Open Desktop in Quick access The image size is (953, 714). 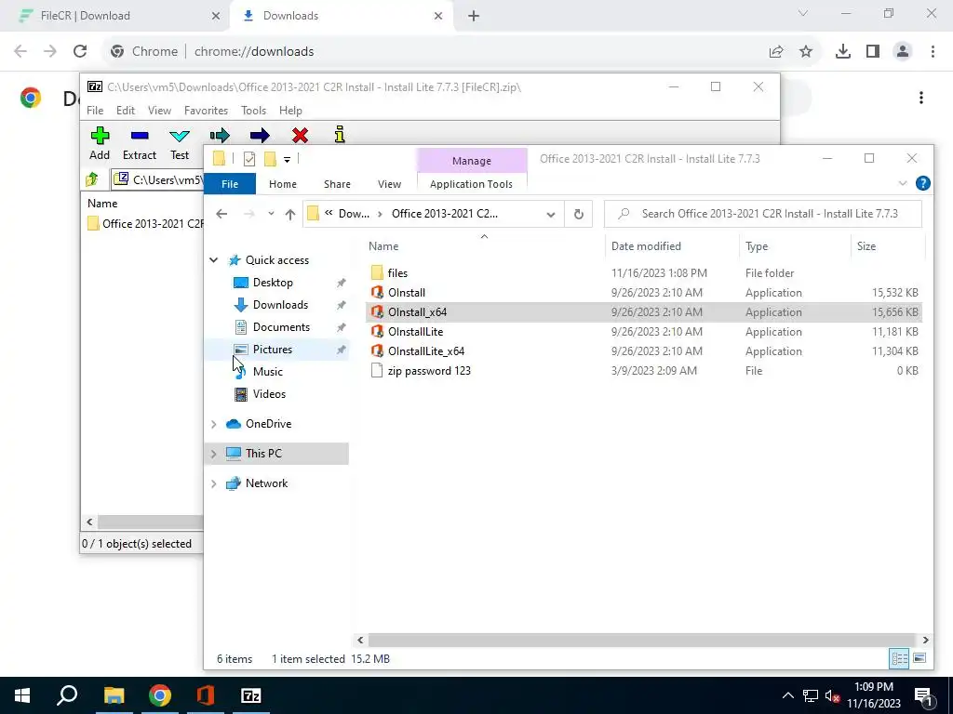click(273, 283)
